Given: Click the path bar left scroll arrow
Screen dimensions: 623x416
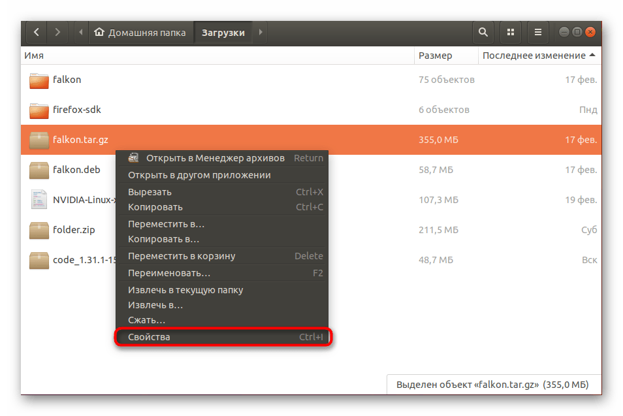Looking at the screenshot, I should pyautogui.click(x=80, y=32).
